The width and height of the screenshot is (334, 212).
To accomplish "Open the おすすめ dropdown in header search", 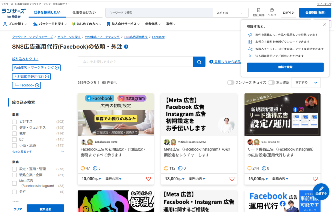I will (231, 13).
